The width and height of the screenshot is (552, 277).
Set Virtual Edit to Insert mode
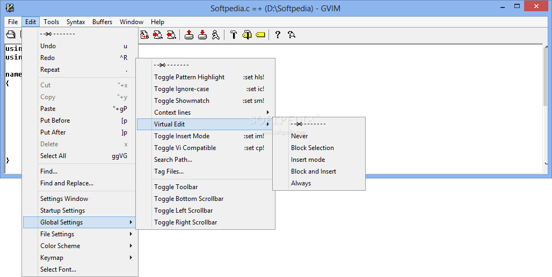tap(318, 160)
